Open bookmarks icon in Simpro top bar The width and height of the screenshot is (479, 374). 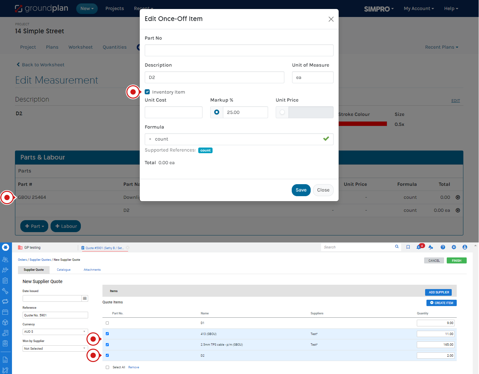tap(408, 247)
